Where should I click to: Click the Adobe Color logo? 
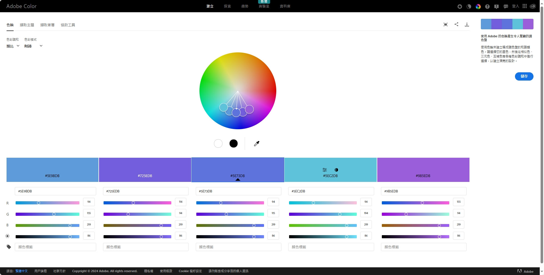point(21,6)
